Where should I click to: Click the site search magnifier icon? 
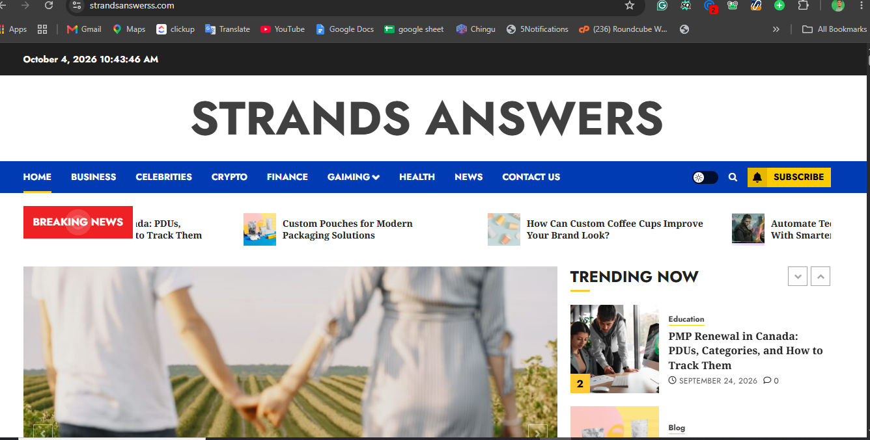[x=733, y=177]
